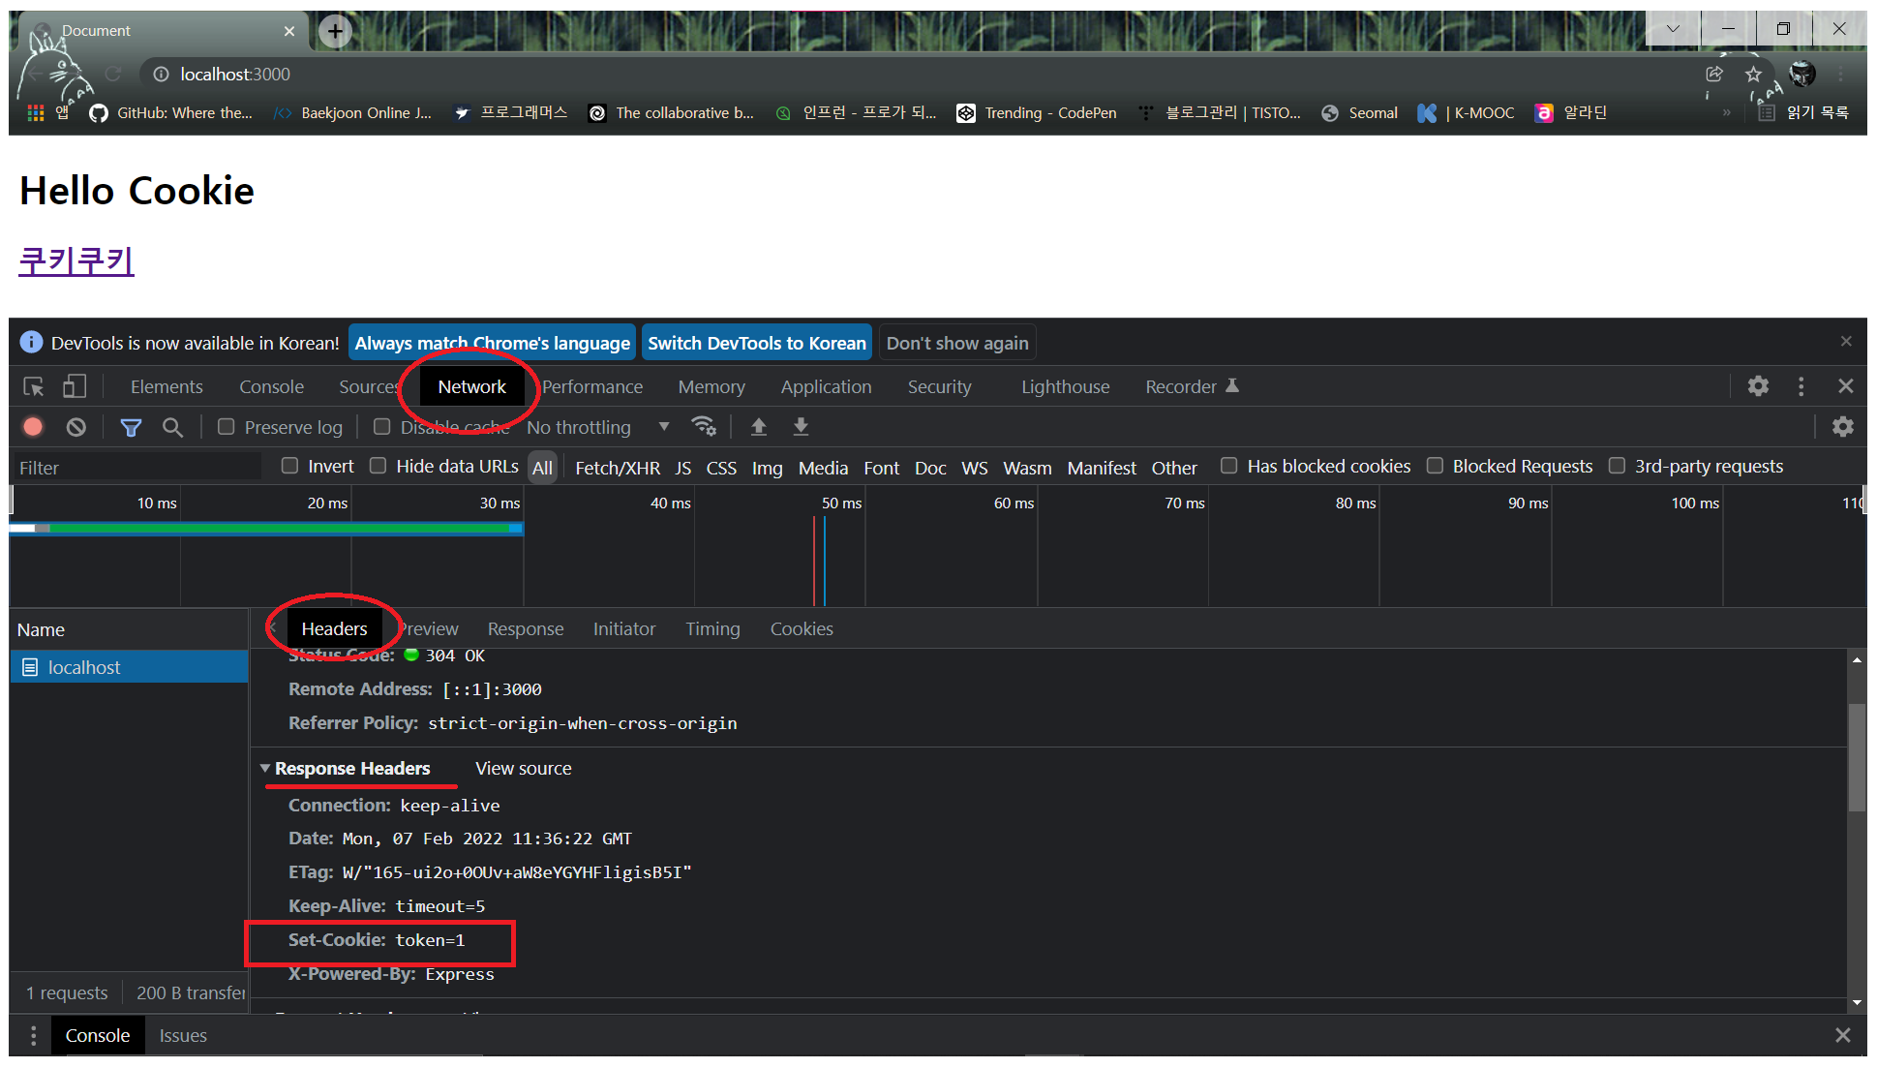
Task: Clear the network log
Action: [76, 427]
